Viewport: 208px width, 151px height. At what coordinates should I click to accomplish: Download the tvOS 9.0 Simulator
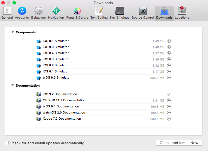169,77
